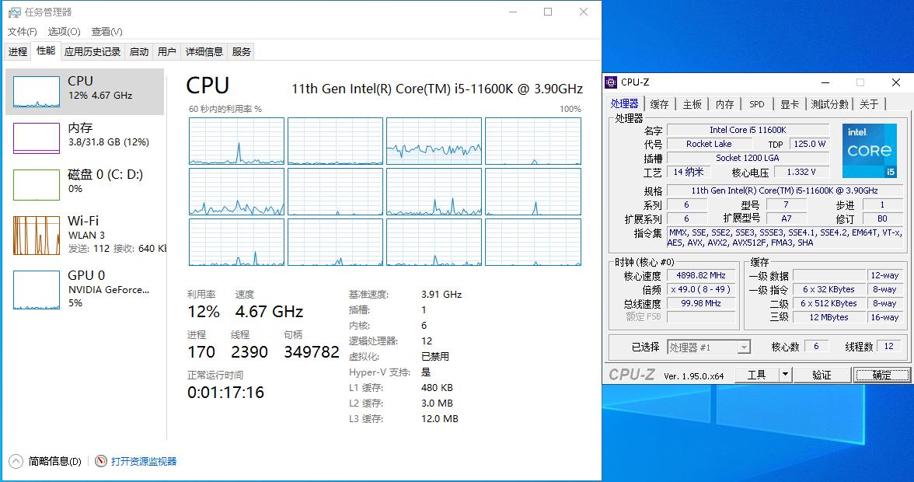The height and width of the screenshot is (482, 914).
Task: Click the 工具 button in CPU-Z
Action: tap(757, 375)
